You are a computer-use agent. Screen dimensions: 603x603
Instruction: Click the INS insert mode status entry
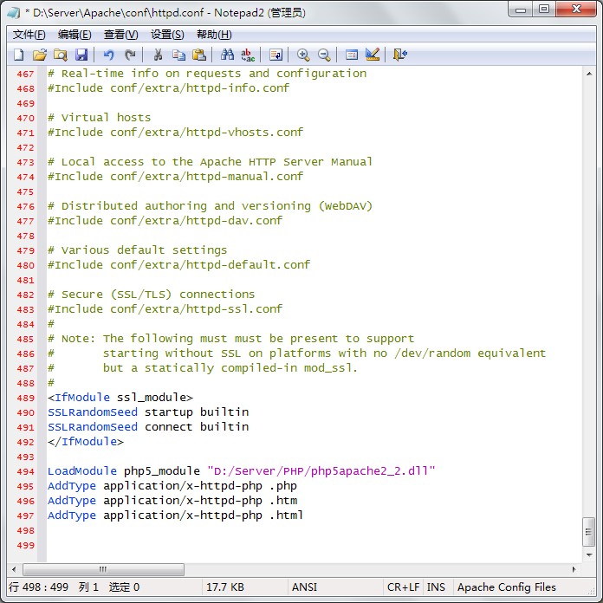[436, 587]
